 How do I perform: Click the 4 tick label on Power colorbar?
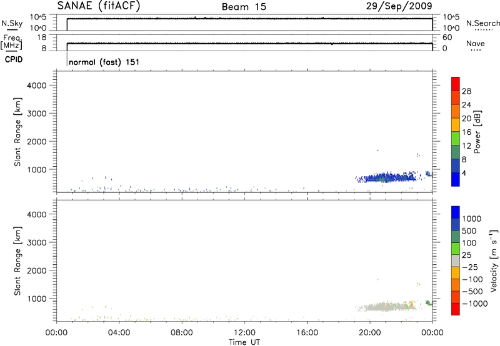point(464,173)
